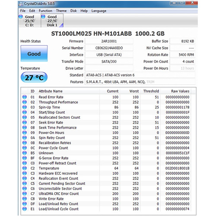Click status orb for Throughput Performance
The width and height of the screenshot is (216, 216).
coord(25,102)
